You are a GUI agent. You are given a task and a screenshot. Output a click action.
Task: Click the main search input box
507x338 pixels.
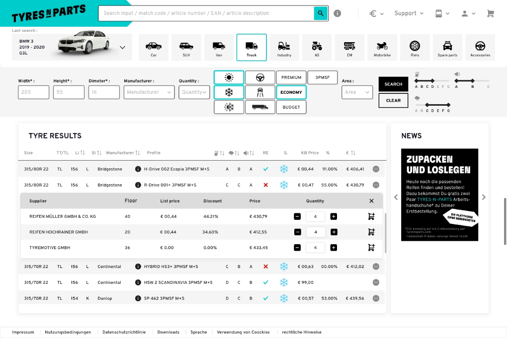click(x=206, y=13)
